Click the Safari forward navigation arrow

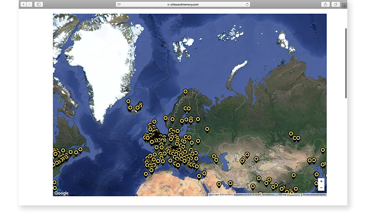pos(29,4)
